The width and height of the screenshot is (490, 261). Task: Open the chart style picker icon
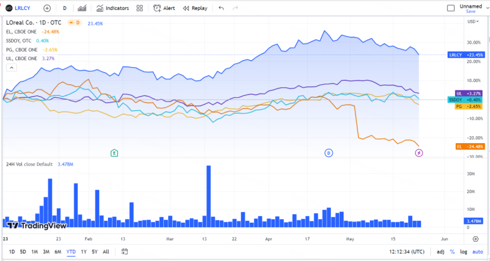pos(81,8)
